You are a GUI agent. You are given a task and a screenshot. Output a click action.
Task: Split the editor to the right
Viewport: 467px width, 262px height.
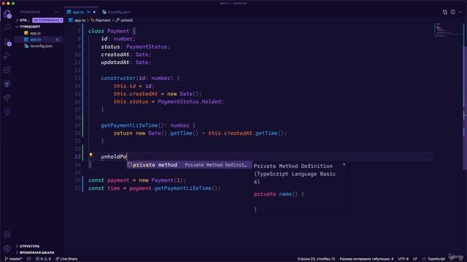(x=452, y=12)
